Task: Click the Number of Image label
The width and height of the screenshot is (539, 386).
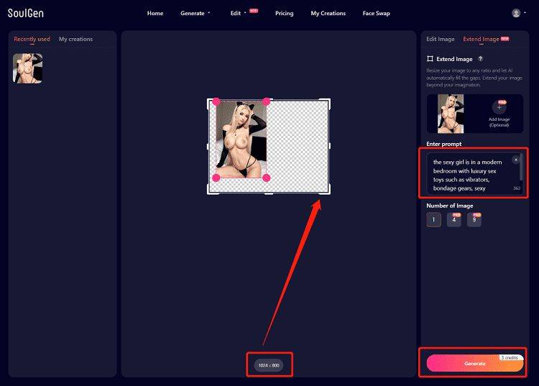Action: pos(450,206)
